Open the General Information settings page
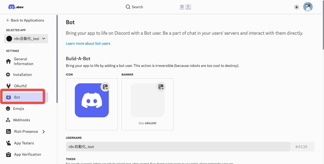 (26, 61)
